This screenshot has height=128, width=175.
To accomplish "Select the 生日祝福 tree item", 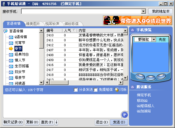I will coord(22,66).
